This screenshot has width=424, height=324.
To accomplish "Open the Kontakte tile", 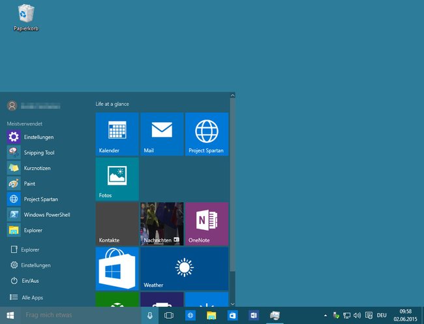I will pyautogui.click(x=117, y=224).
